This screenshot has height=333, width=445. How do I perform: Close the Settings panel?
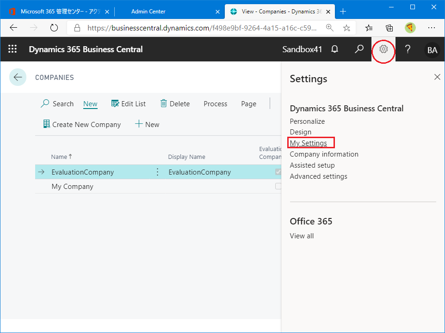tap(437, 77)
